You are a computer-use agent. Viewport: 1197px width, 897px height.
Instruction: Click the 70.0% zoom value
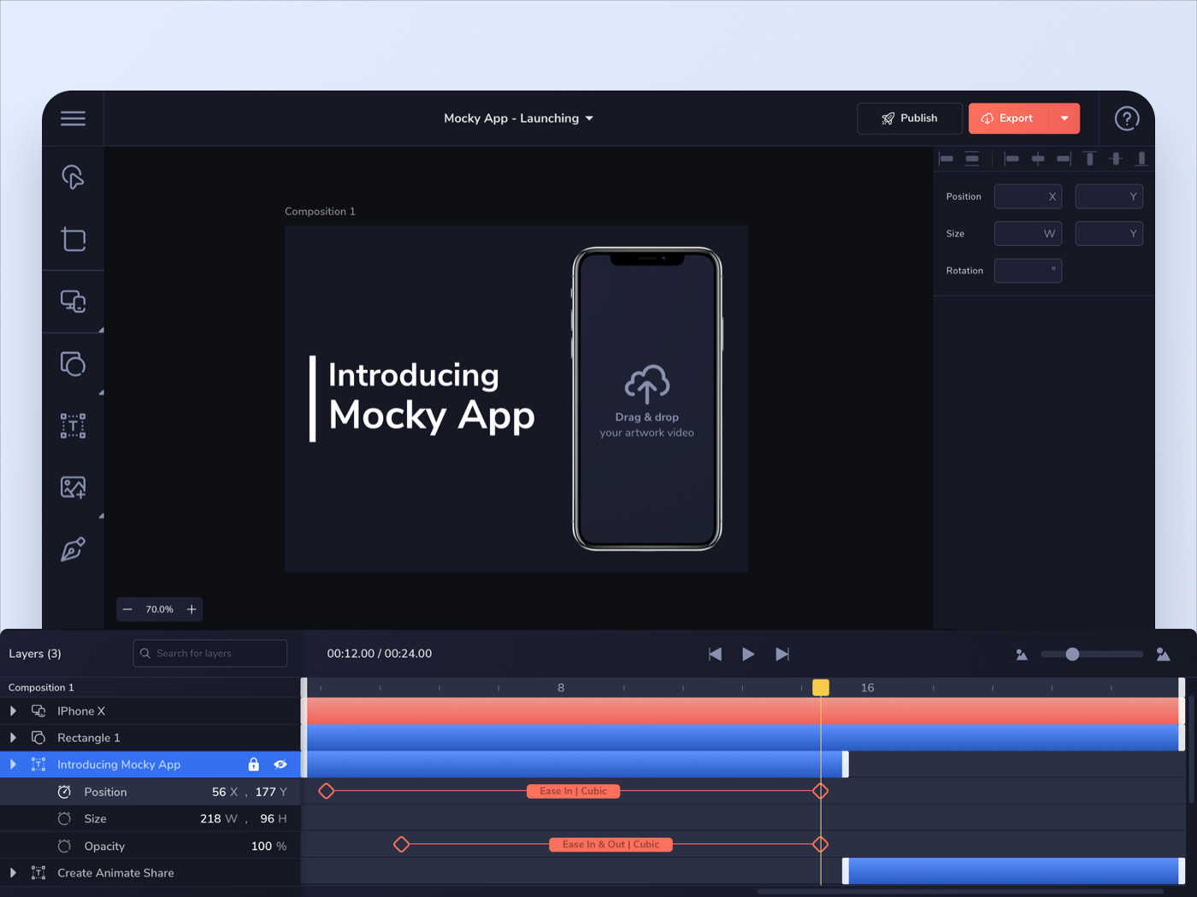159,609
